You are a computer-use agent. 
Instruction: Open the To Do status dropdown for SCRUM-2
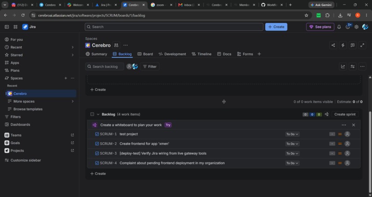tap(292, 144)
